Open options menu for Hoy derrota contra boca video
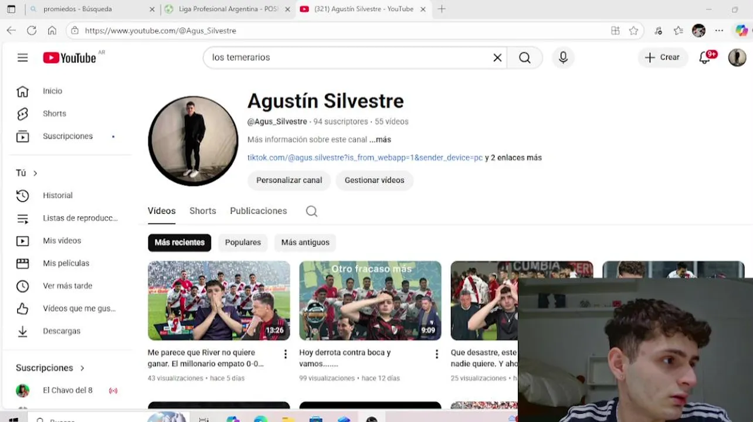Screen dimensions: 753x422 436,354
